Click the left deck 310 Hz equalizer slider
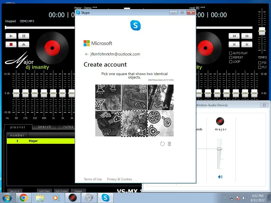The image size is (271, 203). tap(35, 93)
